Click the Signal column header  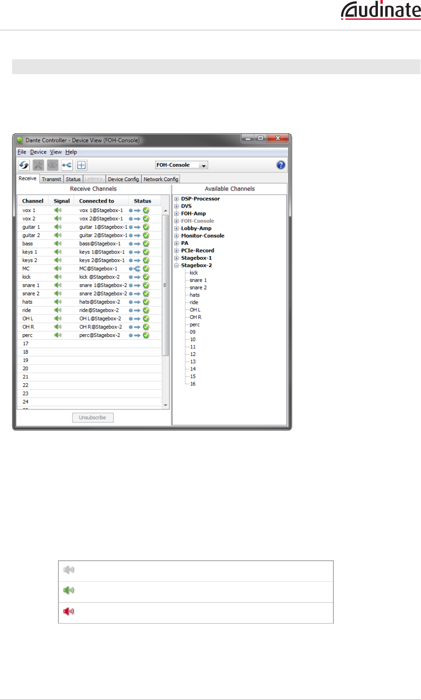coord(62,201)
